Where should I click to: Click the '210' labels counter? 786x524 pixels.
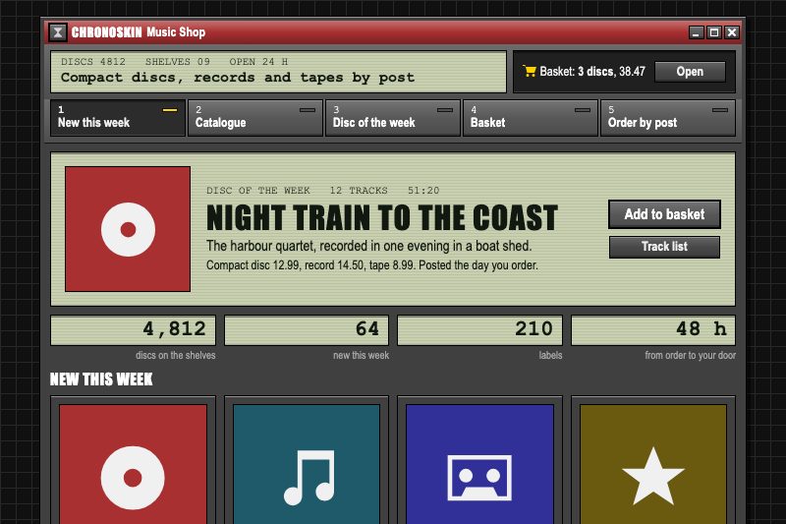479,330
